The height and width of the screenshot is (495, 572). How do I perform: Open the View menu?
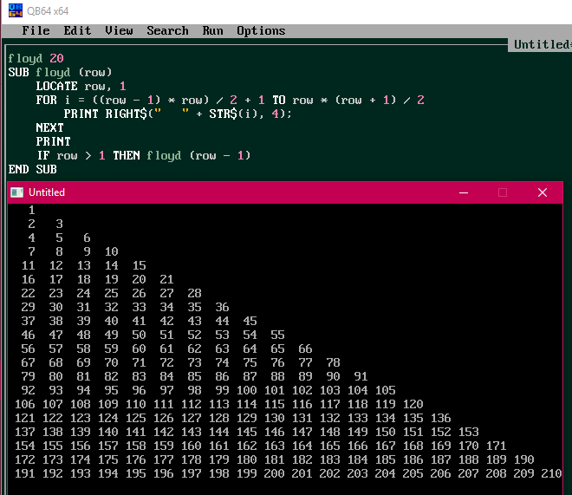coord(119,30)
